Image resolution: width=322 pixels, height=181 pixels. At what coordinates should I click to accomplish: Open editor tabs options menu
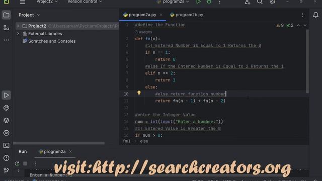[x=303, y=15]
